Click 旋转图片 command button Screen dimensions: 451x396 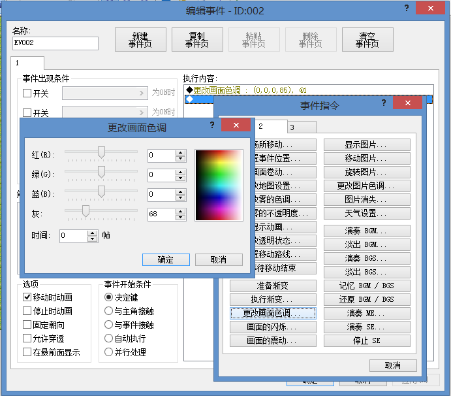tap(367, 173)
